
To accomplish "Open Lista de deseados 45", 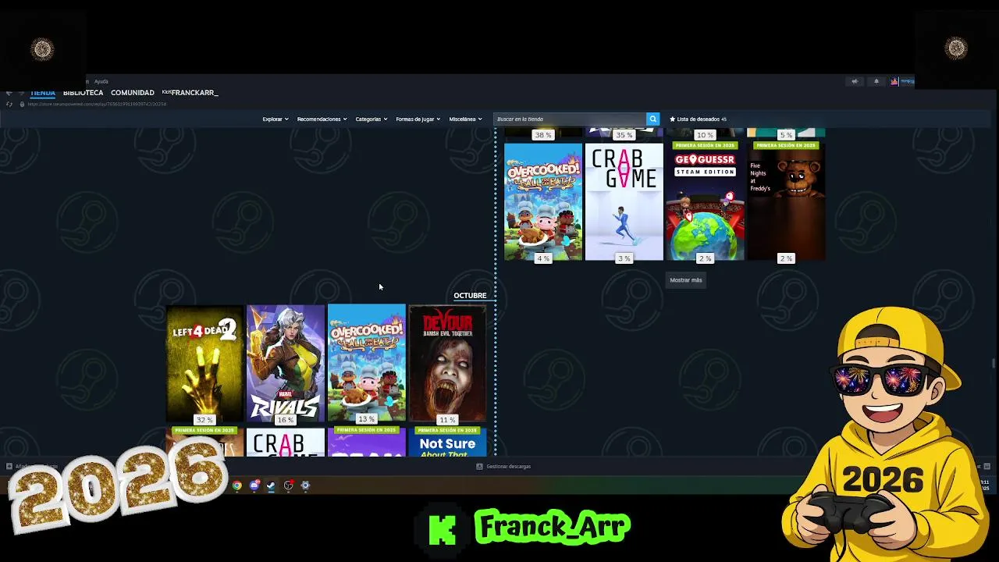I will click(698, 119).
